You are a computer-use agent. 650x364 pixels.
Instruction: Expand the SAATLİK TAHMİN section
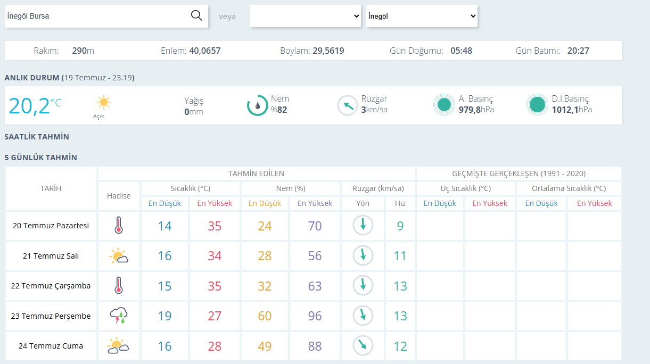coord(37,137)
